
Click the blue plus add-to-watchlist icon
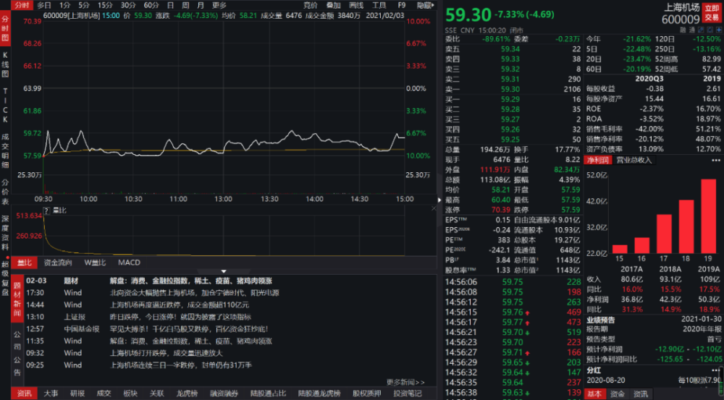tap(719, 30)
